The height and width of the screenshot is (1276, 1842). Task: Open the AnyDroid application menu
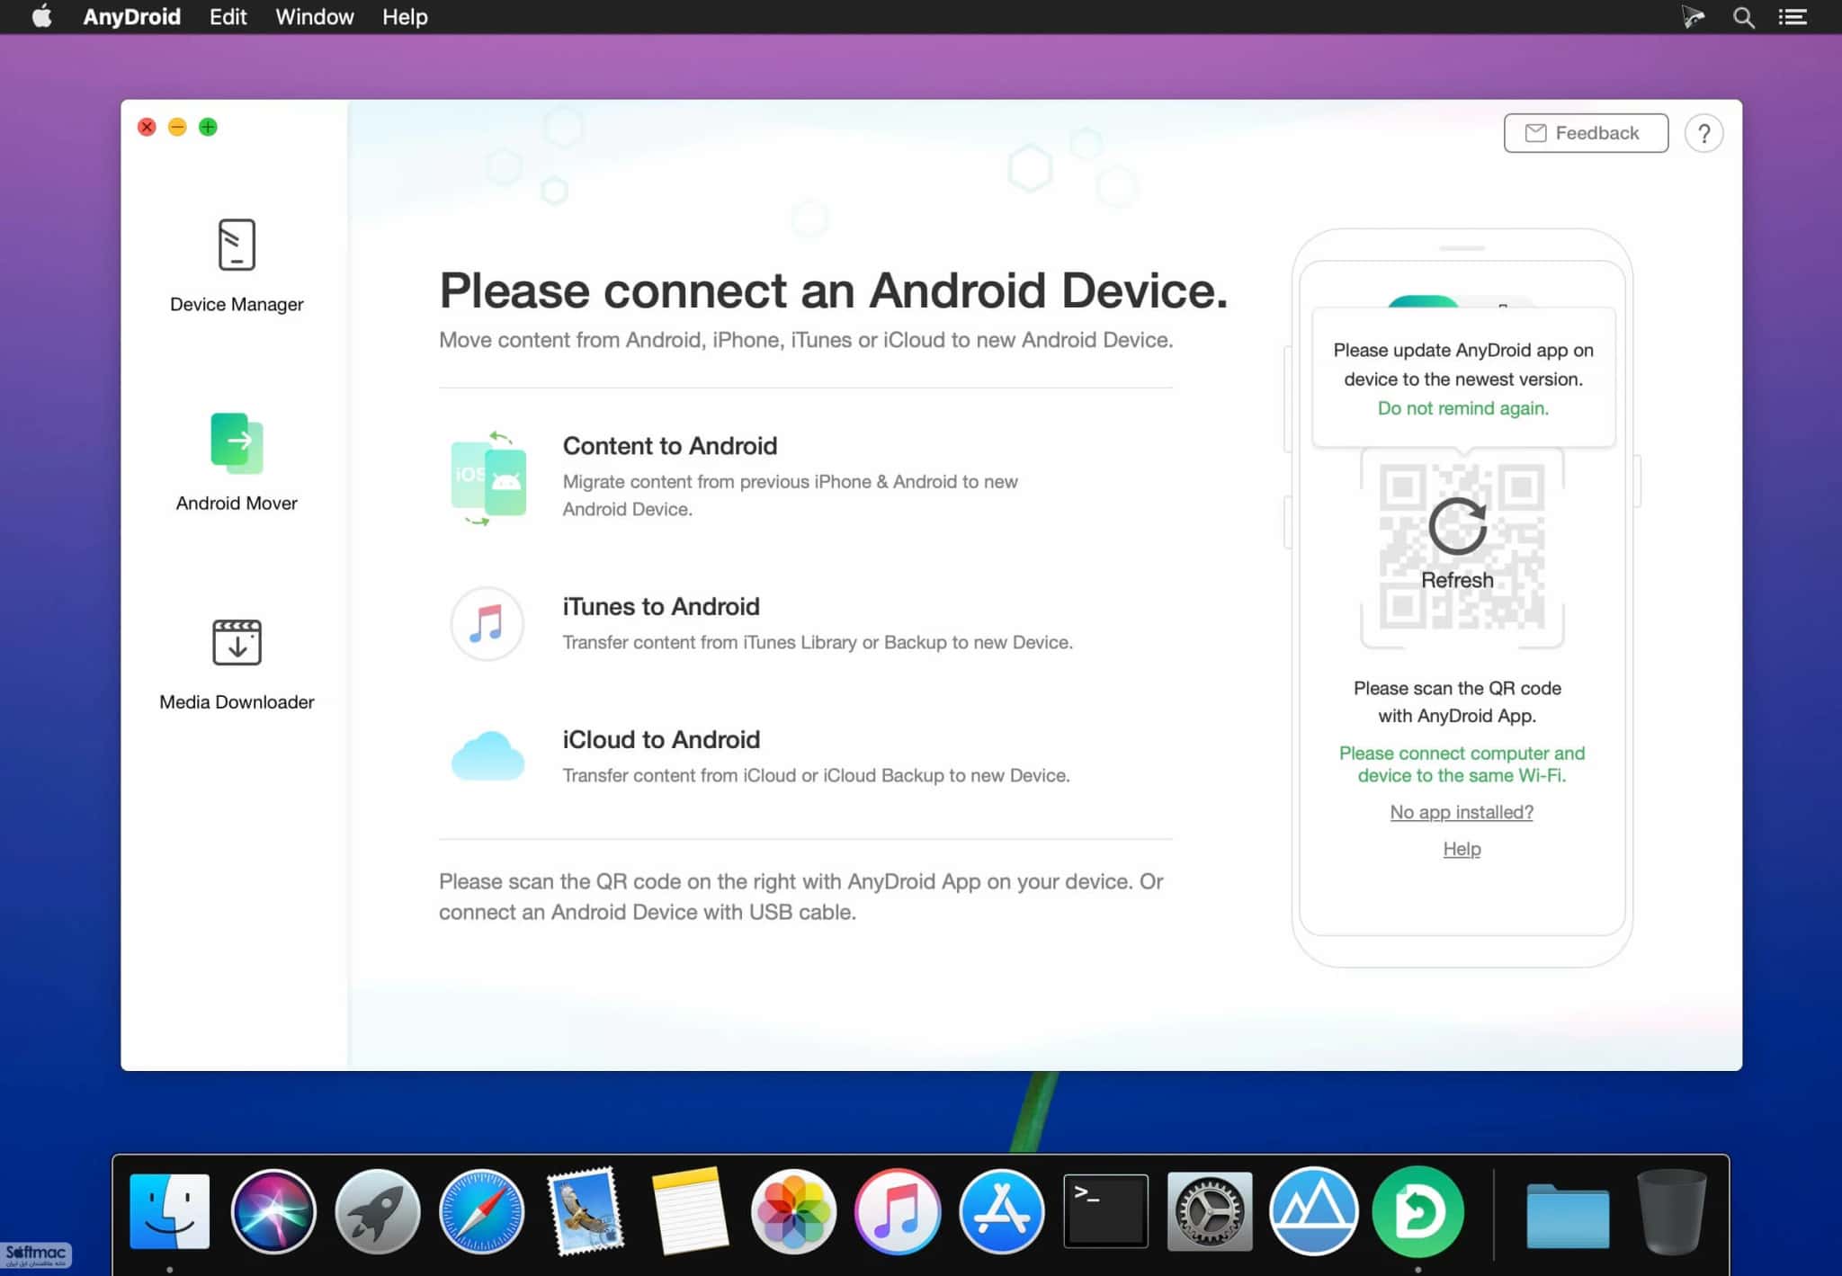point(132,17)
